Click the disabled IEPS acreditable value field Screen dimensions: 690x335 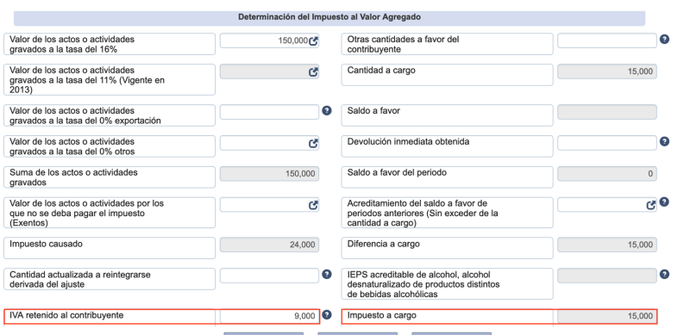click(x=607, y=276)
